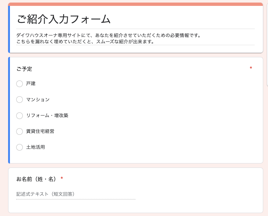The width and height of the screenshot is (268, 216).
Task: Click the ご予定 question title
Action: point(24,69)
